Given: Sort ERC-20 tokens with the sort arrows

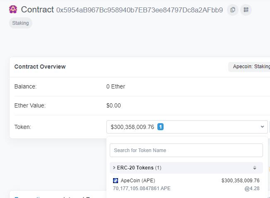Looking at the screenshot, I should click(x=255, y=168).
